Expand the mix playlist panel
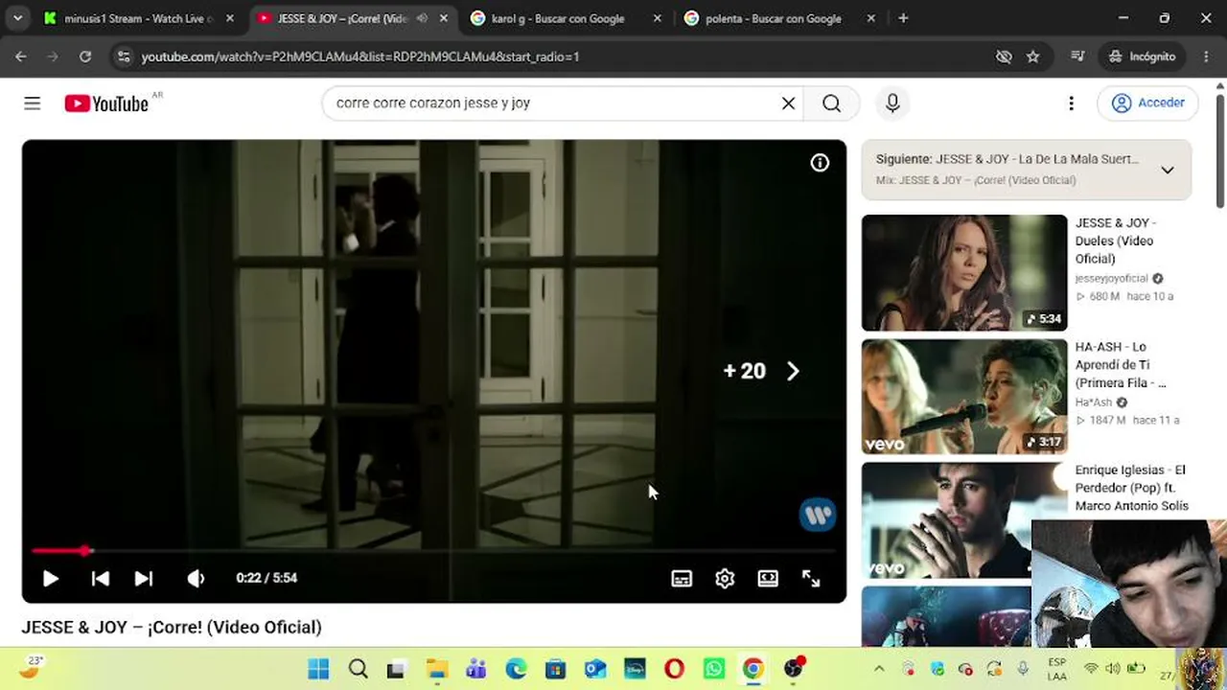Image resolution: width=1227 pixels, height=690 pixels. pyautogui.click(x=1168, y=171)
